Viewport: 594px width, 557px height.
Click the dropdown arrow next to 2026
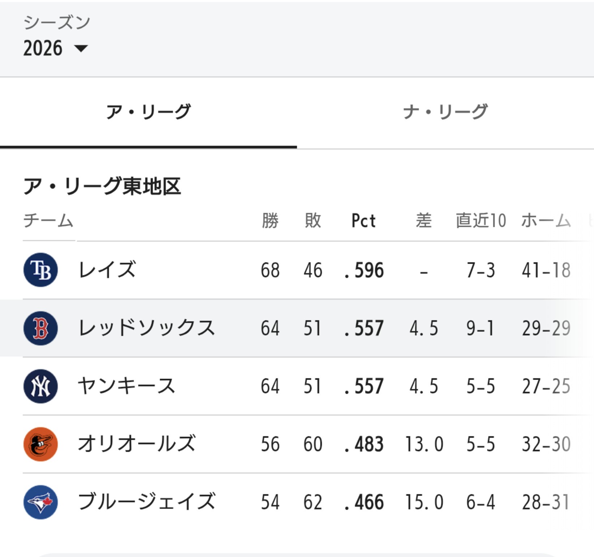tap(81, 48)
